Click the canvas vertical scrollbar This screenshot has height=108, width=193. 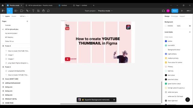click(x=162, y=92)
